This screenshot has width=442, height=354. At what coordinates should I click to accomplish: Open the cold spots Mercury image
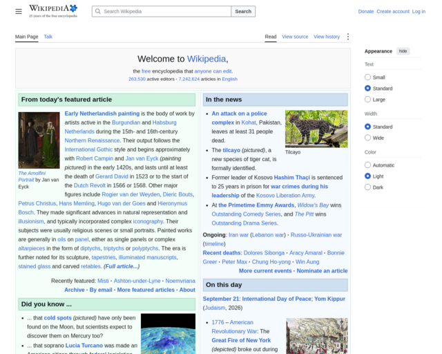168,334
